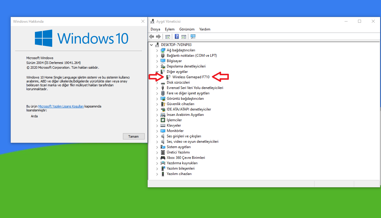Click the Klavyeler keyboard icon
The image size is (381, 218).
pos(163,125)
